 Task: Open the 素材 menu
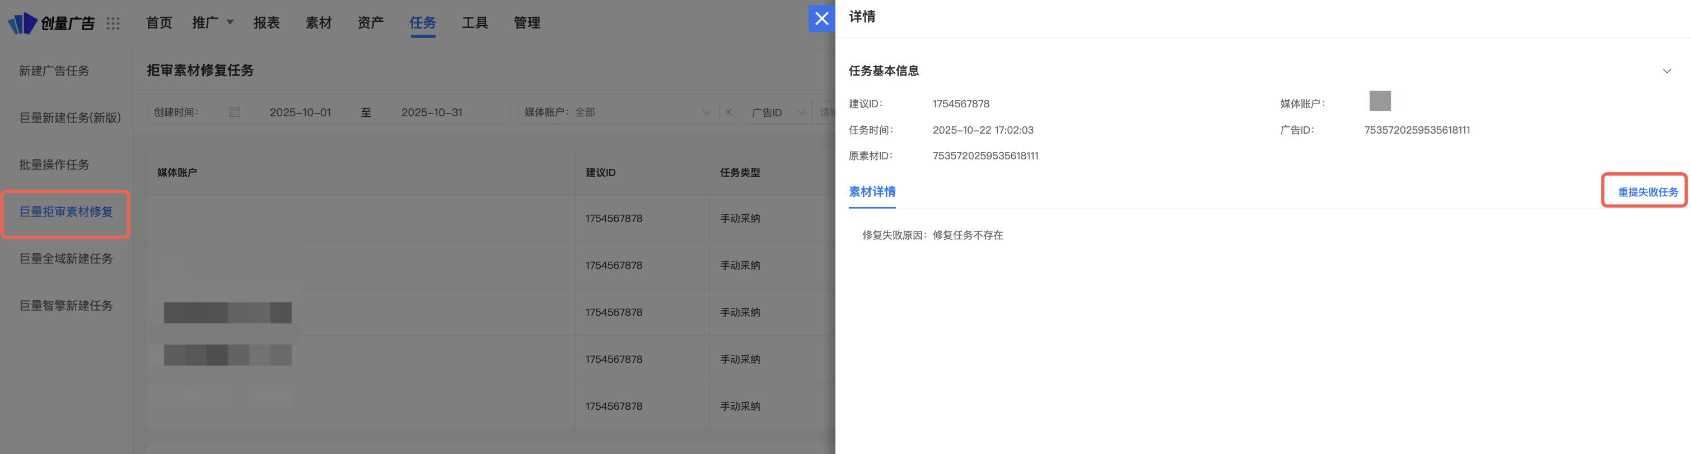319,23
